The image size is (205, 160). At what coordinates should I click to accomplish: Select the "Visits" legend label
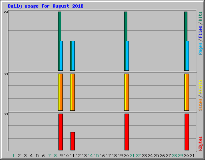[200, 87]
